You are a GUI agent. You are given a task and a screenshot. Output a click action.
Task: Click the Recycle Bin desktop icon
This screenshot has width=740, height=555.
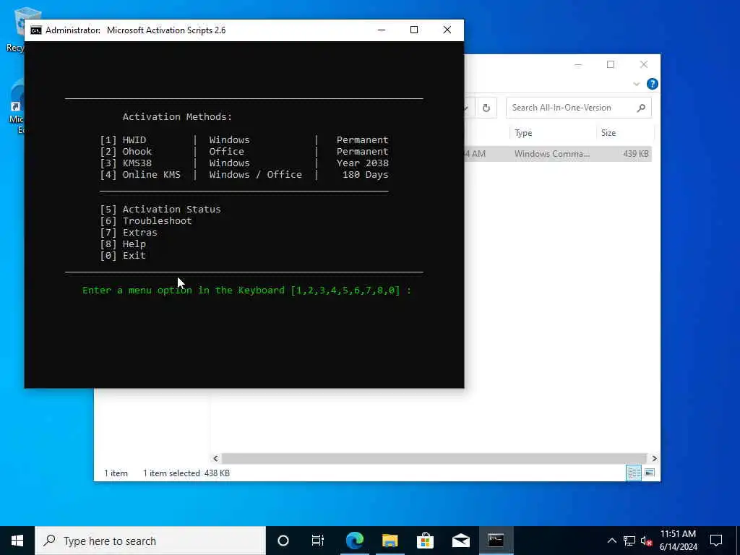(x=15, y=30)
